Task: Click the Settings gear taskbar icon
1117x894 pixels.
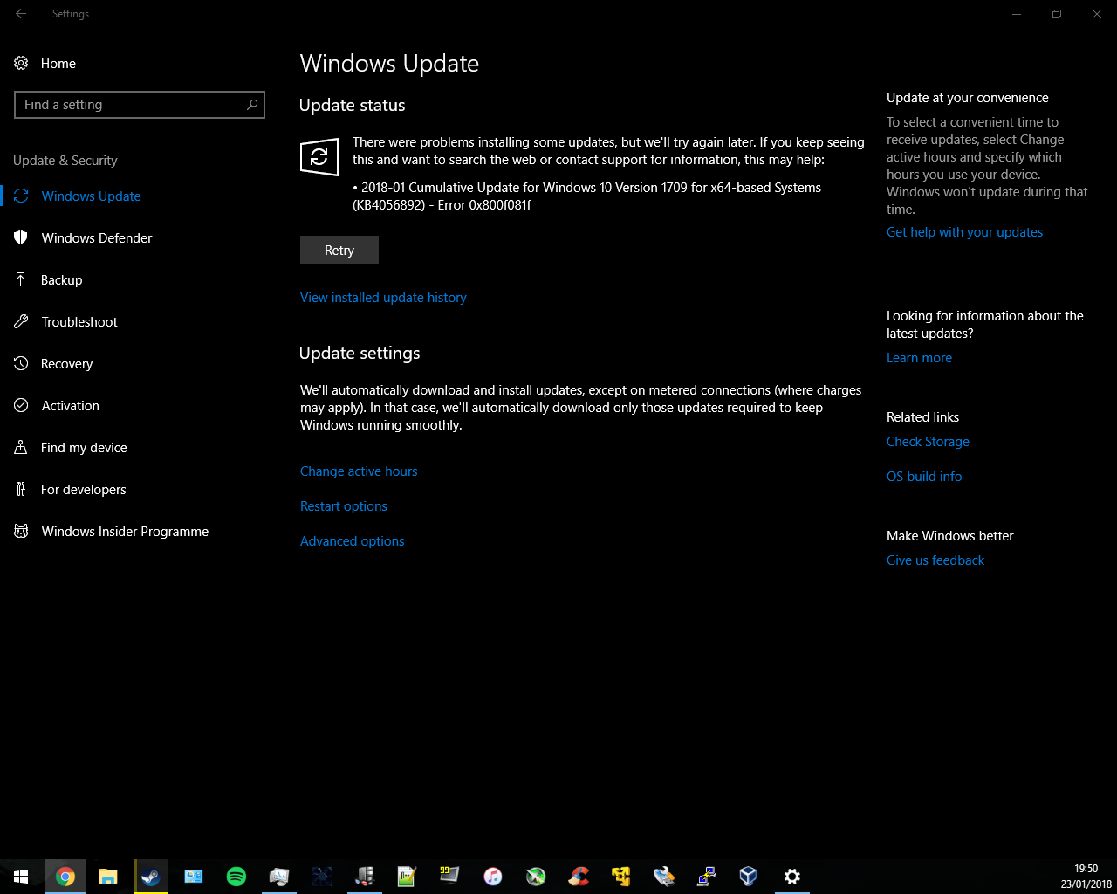Action: coord(791,877)
